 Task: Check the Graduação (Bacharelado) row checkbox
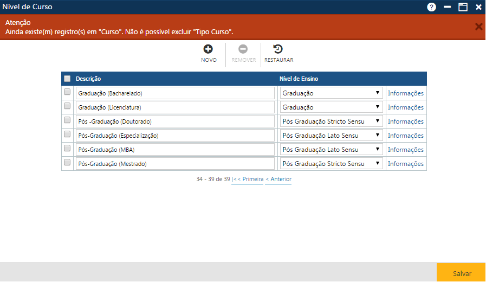tap(67, 92)
